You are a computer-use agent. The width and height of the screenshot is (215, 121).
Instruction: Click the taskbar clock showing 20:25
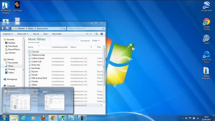coord(206,118)
